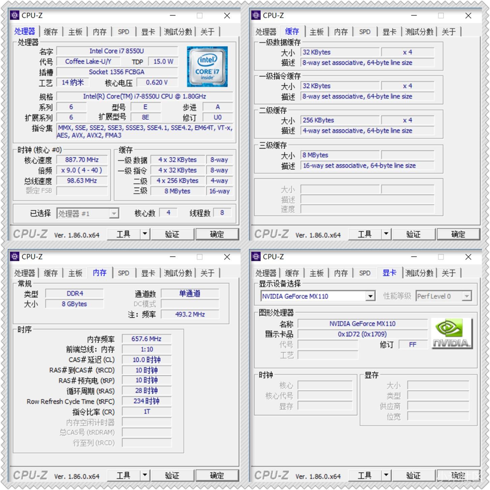The height and width of the screenshot is (490, 490).
Task: Click the Coffee Lake-U/Y codename value
Action: click(x=88, y=61)
